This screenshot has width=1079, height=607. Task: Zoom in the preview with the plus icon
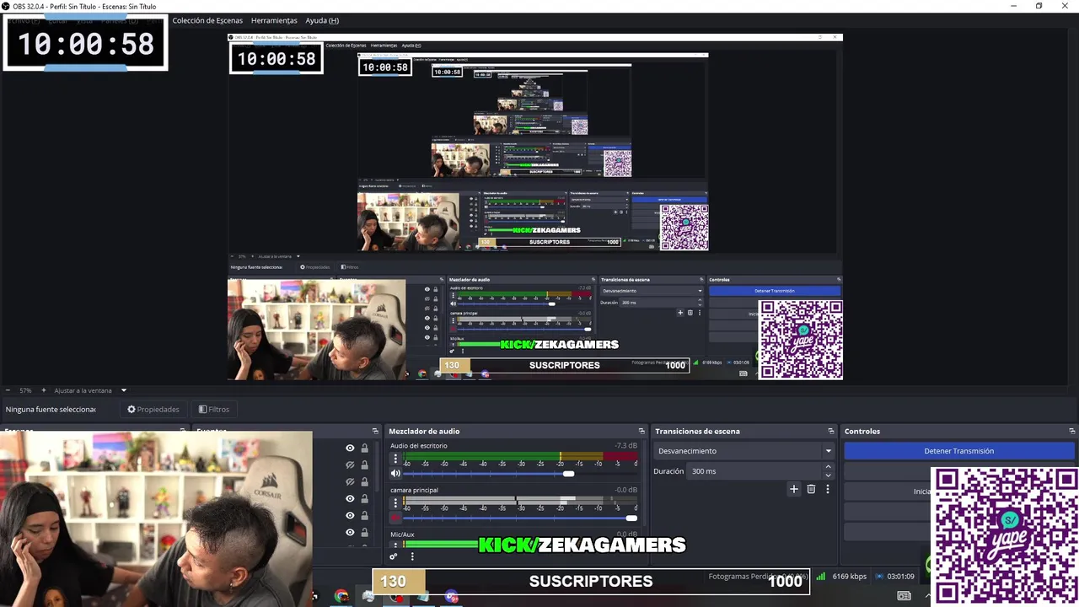[44, 390]
